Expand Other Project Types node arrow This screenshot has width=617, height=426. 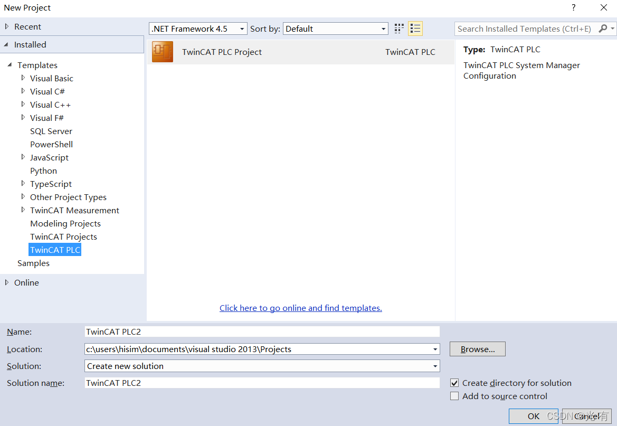coord(23,197)
